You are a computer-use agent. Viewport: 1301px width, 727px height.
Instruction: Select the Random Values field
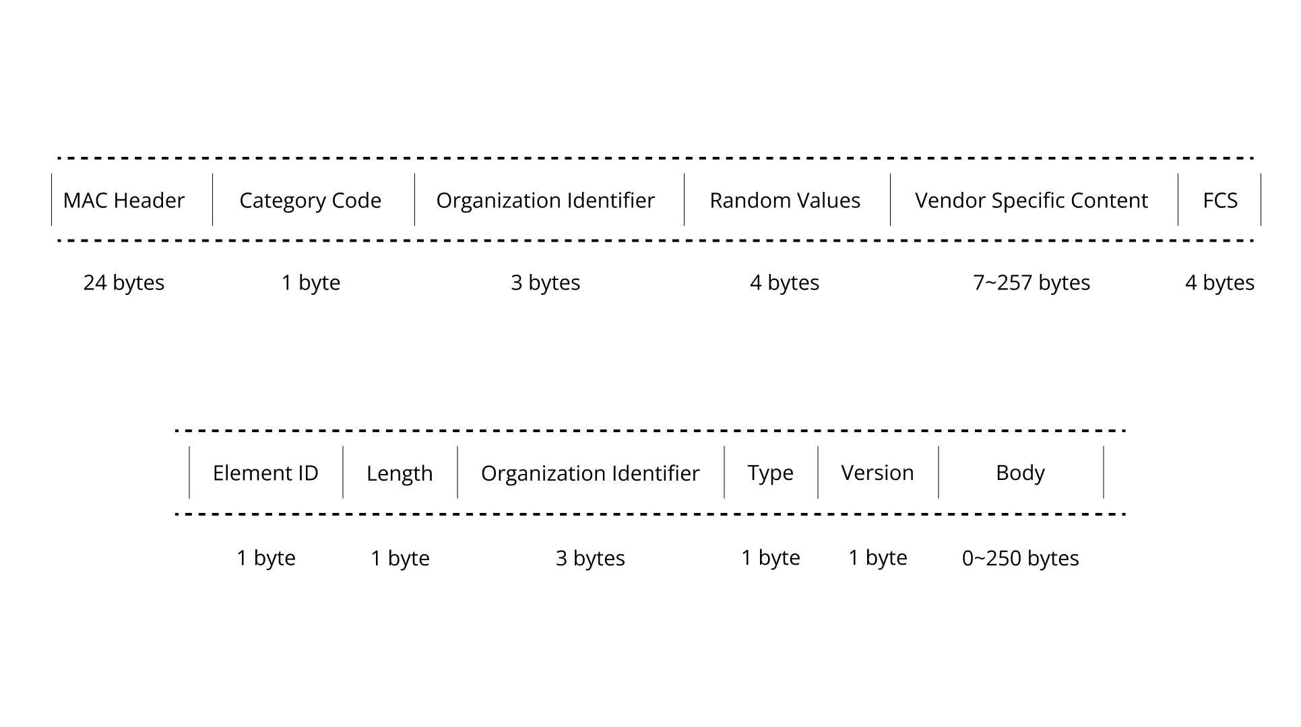click(785, 201)
